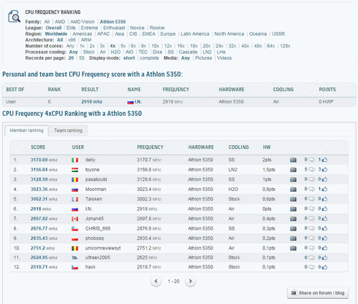
Task: Choose the Extreme league filter
Action: 89,28
